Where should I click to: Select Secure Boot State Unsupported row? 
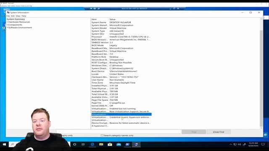pyautogui.click(x=121, y=60)
